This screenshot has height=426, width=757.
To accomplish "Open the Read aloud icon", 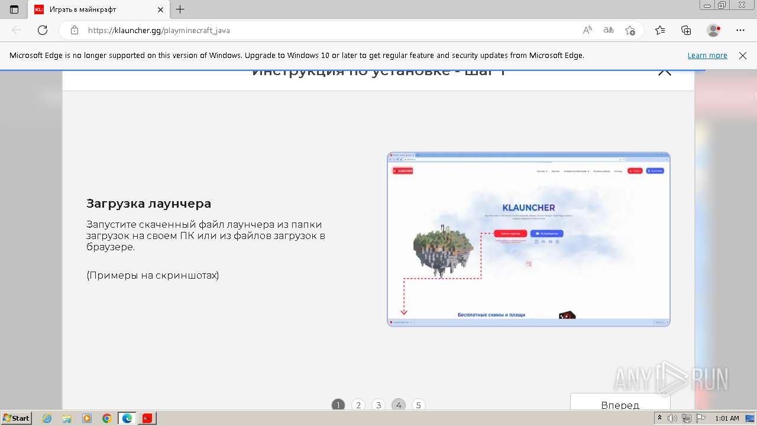I will [x=587, y=30].
